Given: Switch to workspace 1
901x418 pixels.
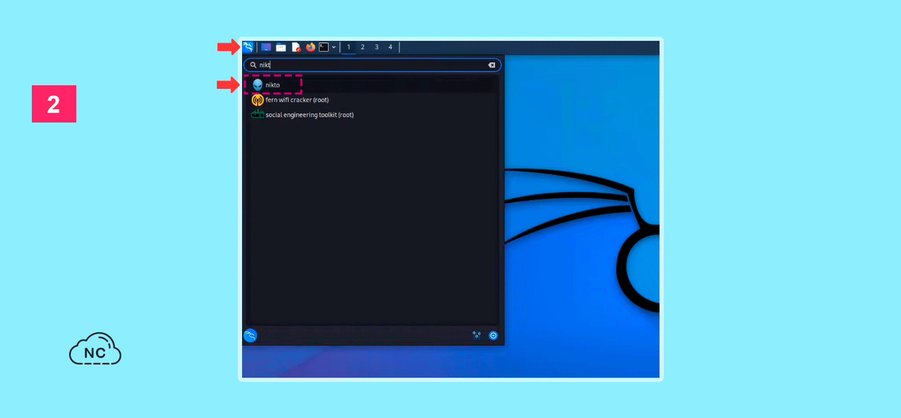Looking at the screenshot, I should coord(348,47).
